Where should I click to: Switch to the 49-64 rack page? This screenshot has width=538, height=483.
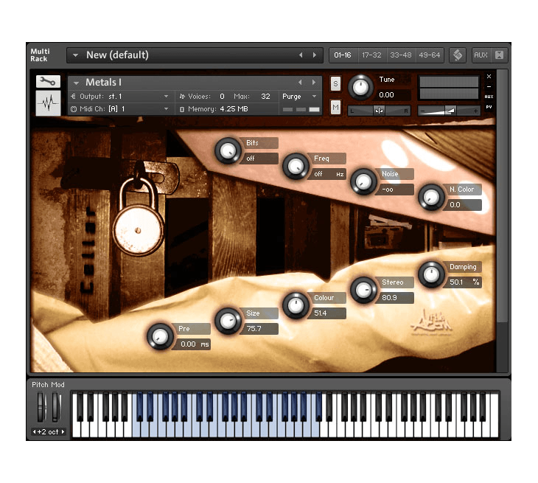[x=429, y=55]
